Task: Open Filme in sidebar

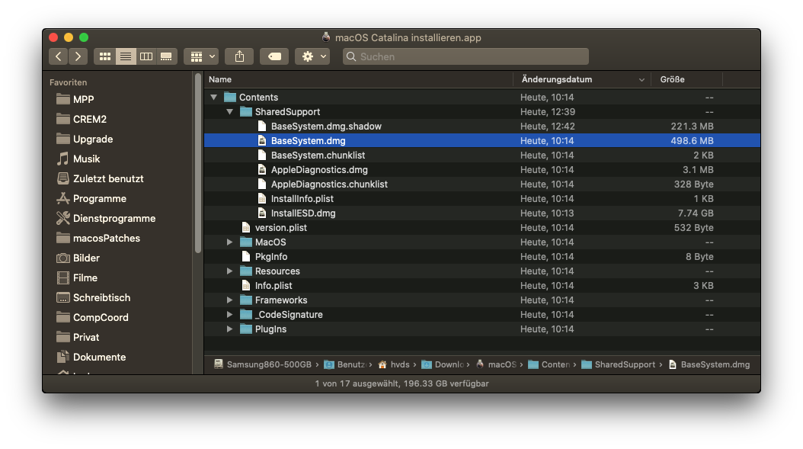Action: click(x=77, y=277)
